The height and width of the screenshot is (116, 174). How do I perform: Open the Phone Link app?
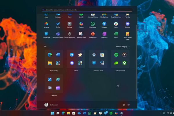[46, 35]
